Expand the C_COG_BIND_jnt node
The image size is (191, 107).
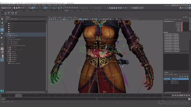10,39
